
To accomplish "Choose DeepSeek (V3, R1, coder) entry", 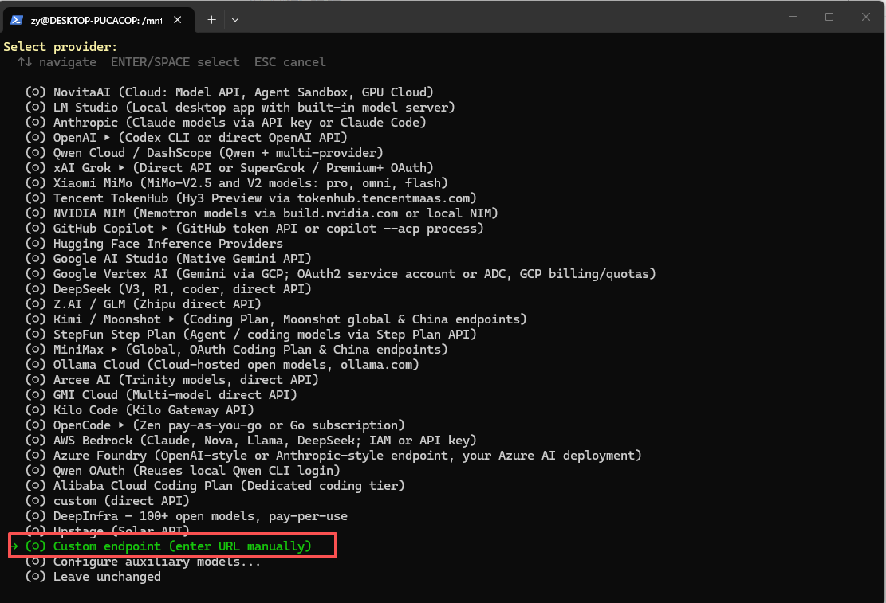I will (x=168, y=289).
